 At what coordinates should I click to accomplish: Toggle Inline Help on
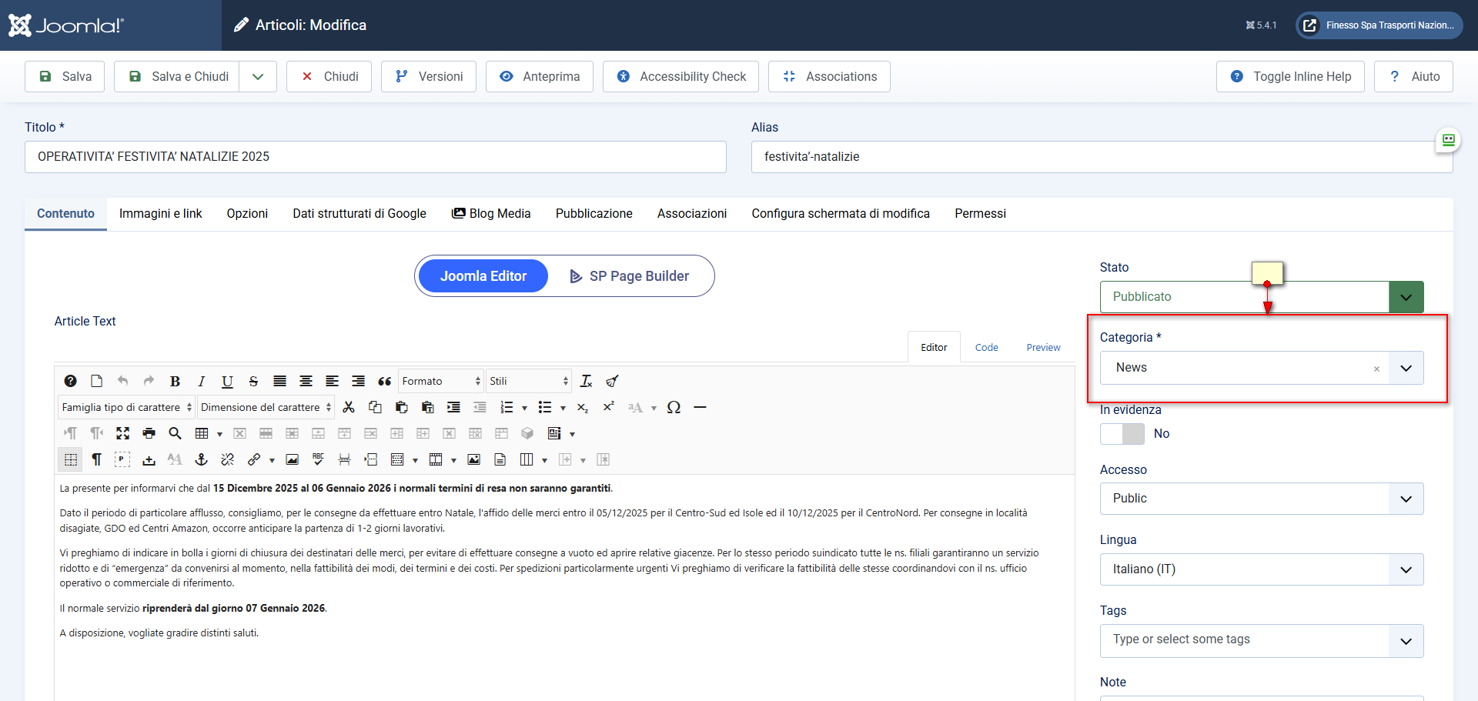tap(1290, 77)
